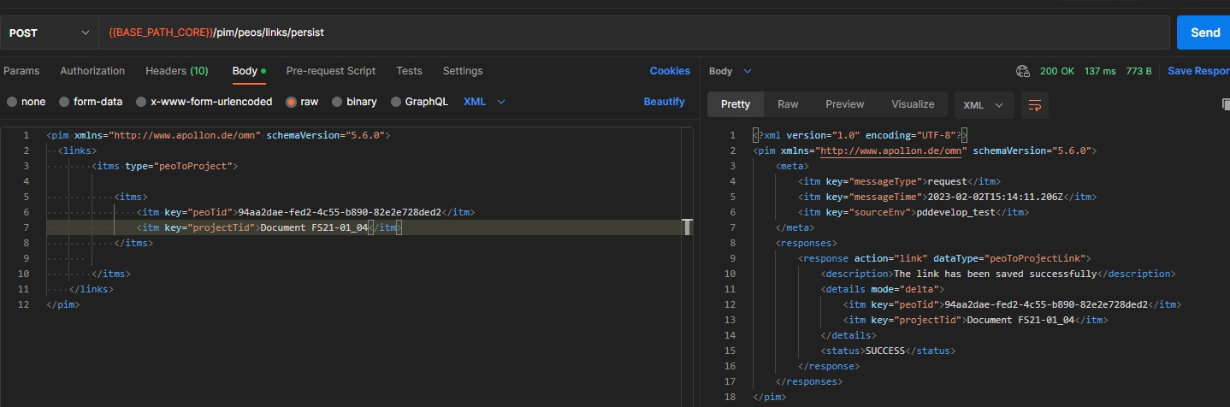Click the request URL input field
Screen dimensions: 1230x407
click(x=633, y=32)
